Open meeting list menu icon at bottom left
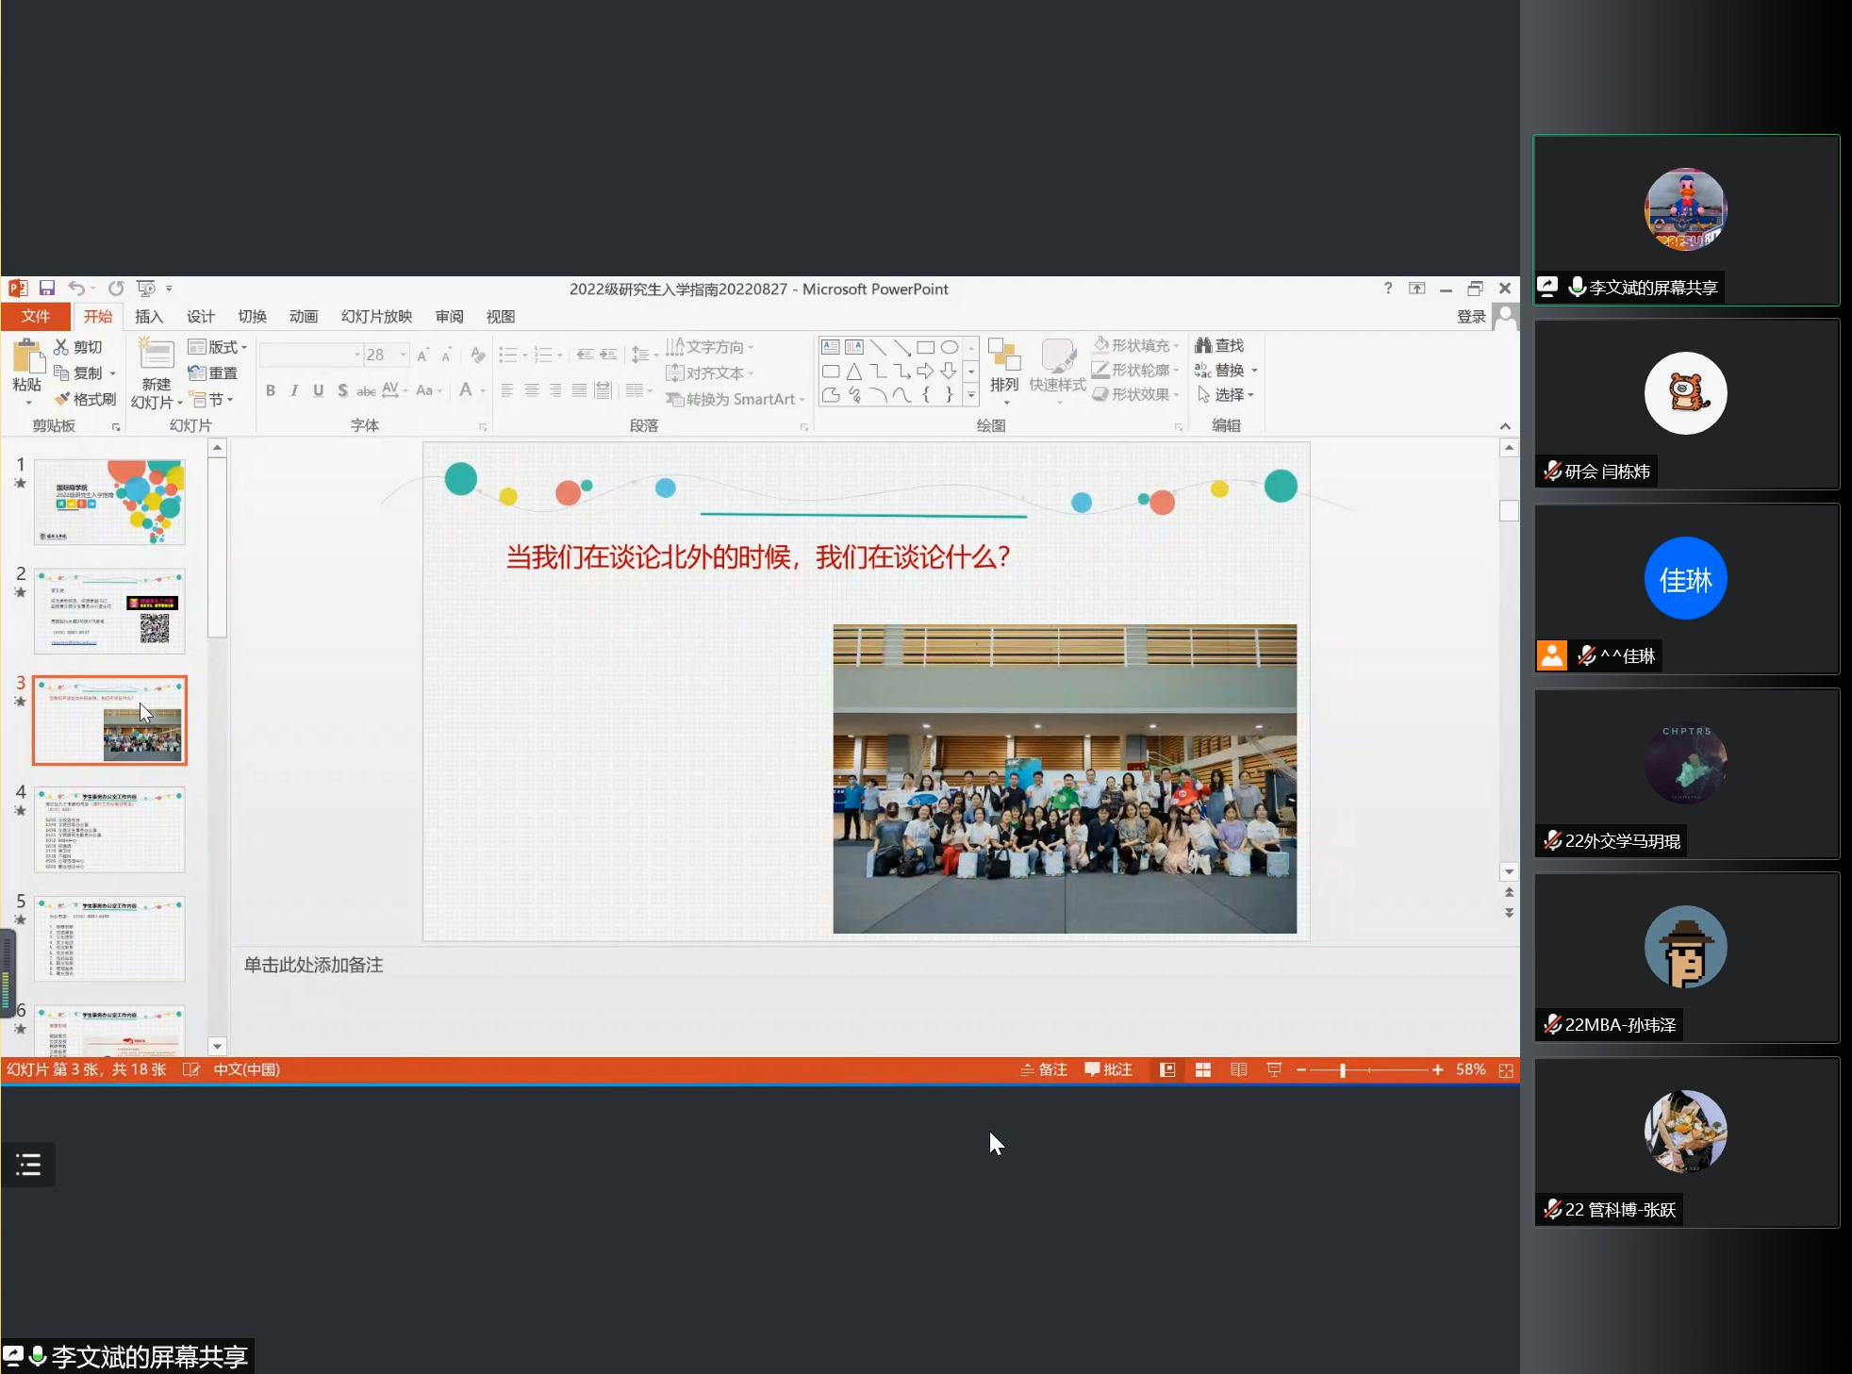Screen dimensions: 1852x1374 (x=28, y=1165)
